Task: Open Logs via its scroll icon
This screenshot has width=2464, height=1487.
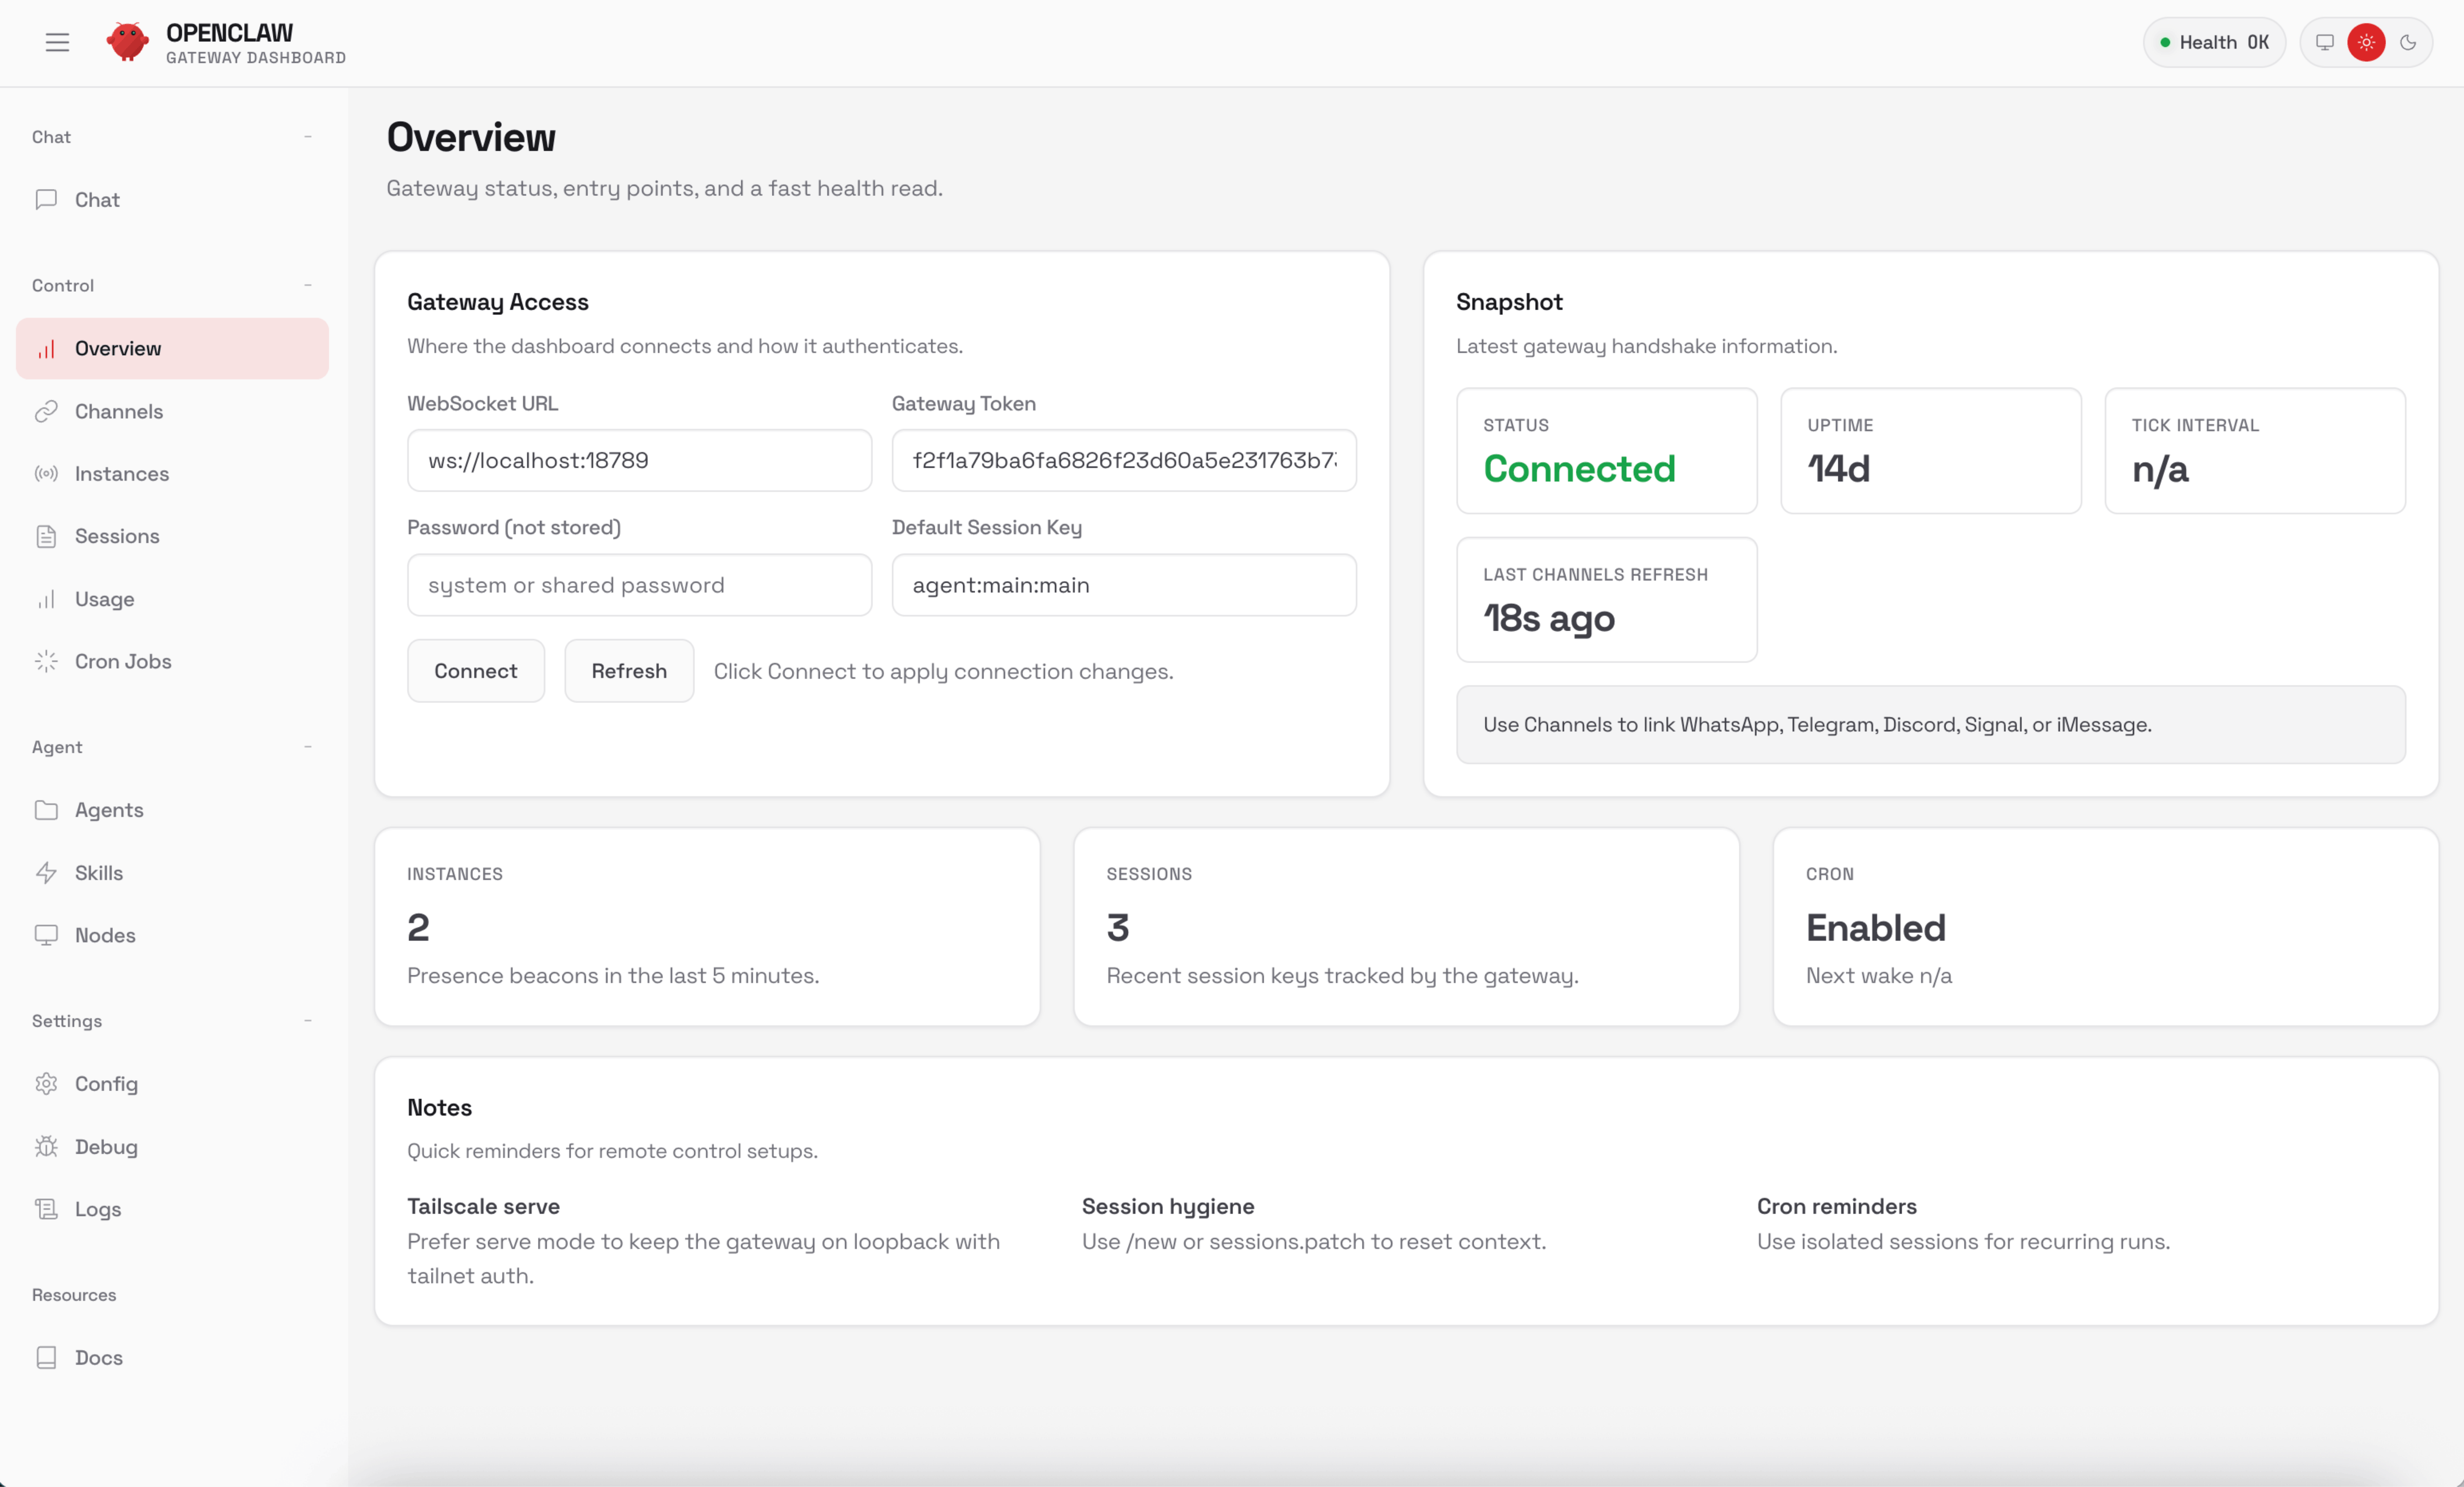Action: tap(46, 1209)
